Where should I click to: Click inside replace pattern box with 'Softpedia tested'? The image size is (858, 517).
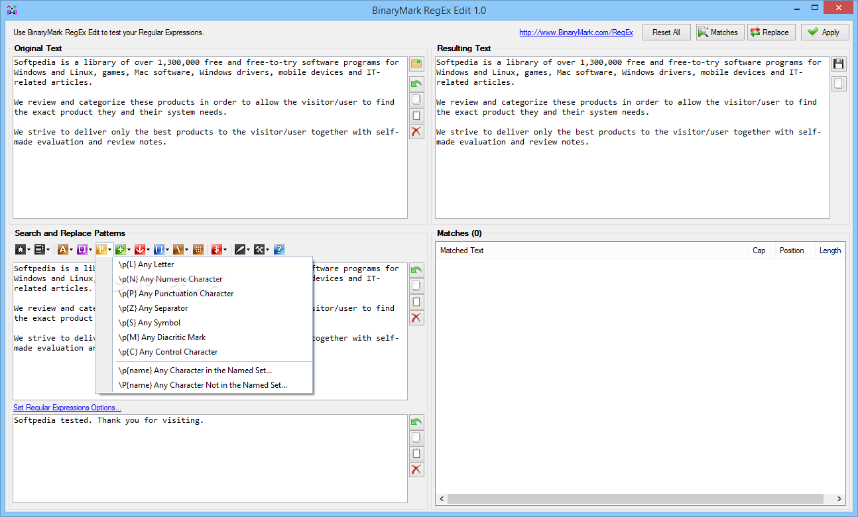(210, 459)
